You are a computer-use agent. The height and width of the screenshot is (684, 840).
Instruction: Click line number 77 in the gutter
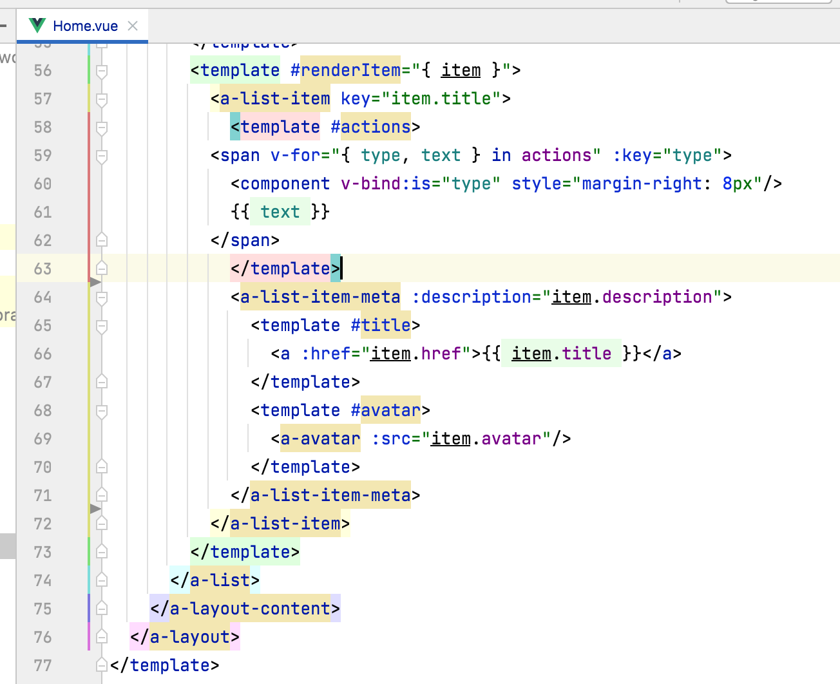coord(43,666)
